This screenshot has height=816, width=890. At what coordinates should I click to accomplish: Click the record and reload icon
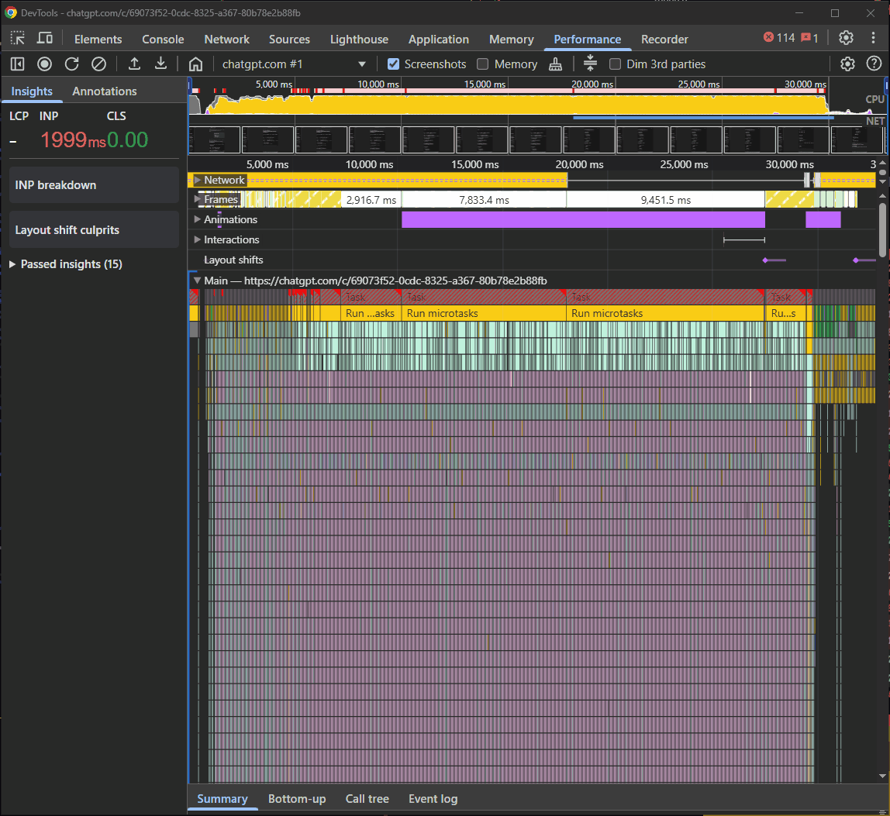[x=71, y=64]
